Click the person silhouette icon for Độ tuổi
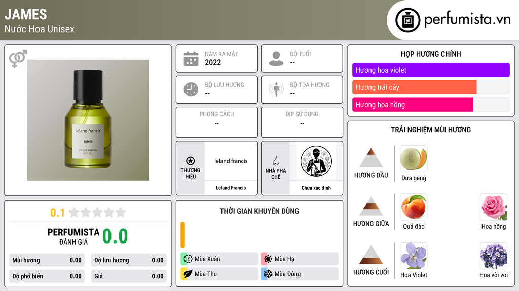Image resolution: width=519 pixels, height=291 pixels. coord(276,59)
